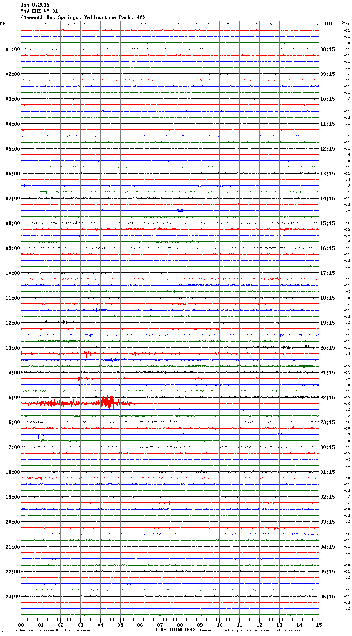Click the 19:15 UTC time label
352x636 pixels.
[328, 323]
